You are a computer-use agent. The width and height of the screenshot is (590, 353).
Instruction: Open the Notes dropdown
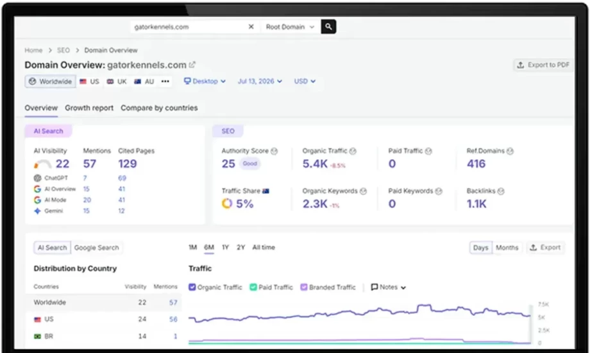pos(389,287)
